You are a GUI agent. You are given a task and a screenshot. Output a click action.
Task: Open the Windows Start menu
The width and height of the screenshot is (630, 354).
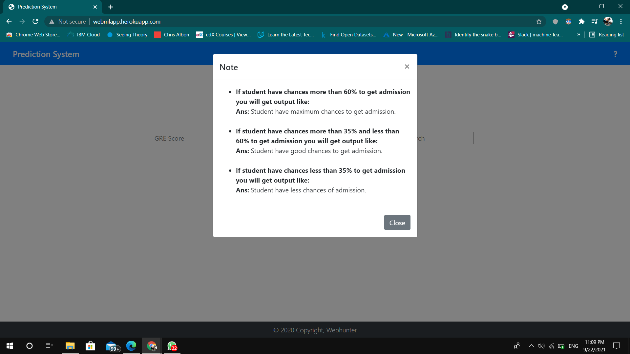pos(10,346)
